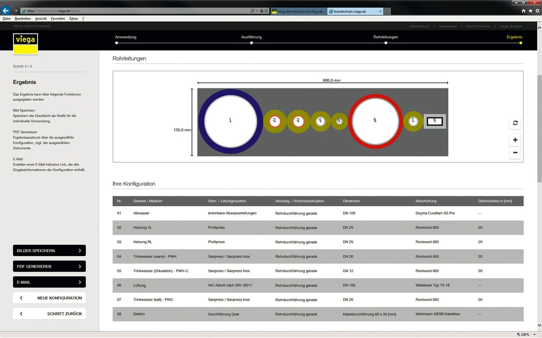The image size is (542, 338).
Task: Select pipe 5 in the drawing
Action: coord(339,121)
